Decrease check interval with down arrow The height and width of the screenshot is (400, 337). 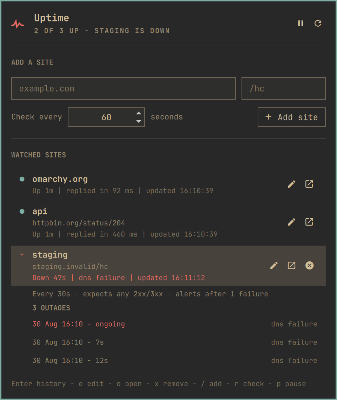pos(139,121)
